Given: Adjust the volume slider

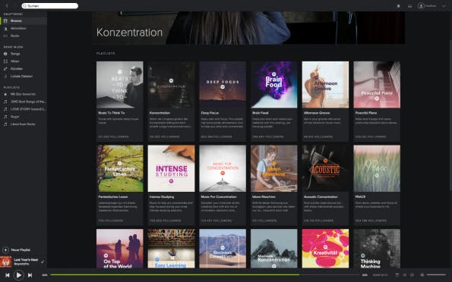Looking at the screenshot, I should 436,275.
